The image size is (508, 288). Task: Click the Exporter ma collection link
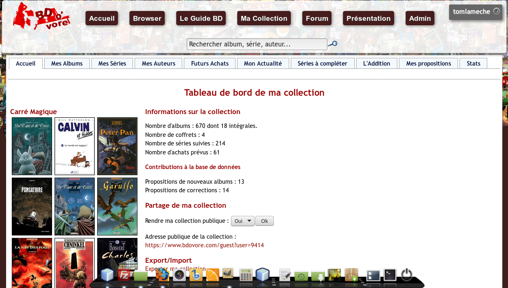pos(175,269)
